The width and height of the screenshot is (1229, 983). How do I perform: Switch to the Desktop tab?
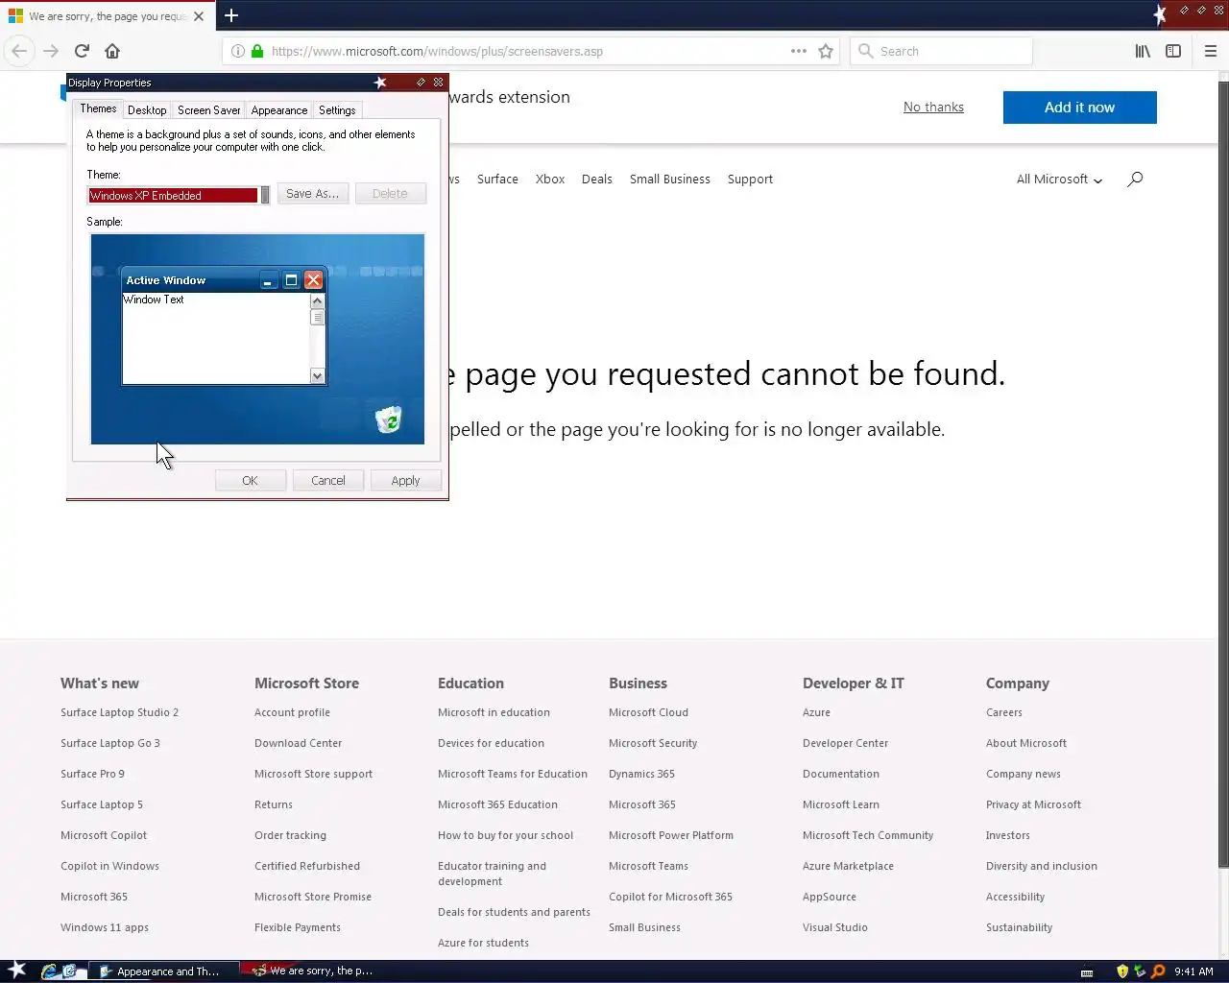click(x=147, y=110)
